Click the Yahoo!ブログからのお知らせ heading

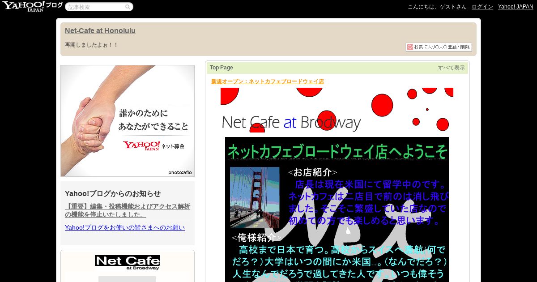(113, 194)
